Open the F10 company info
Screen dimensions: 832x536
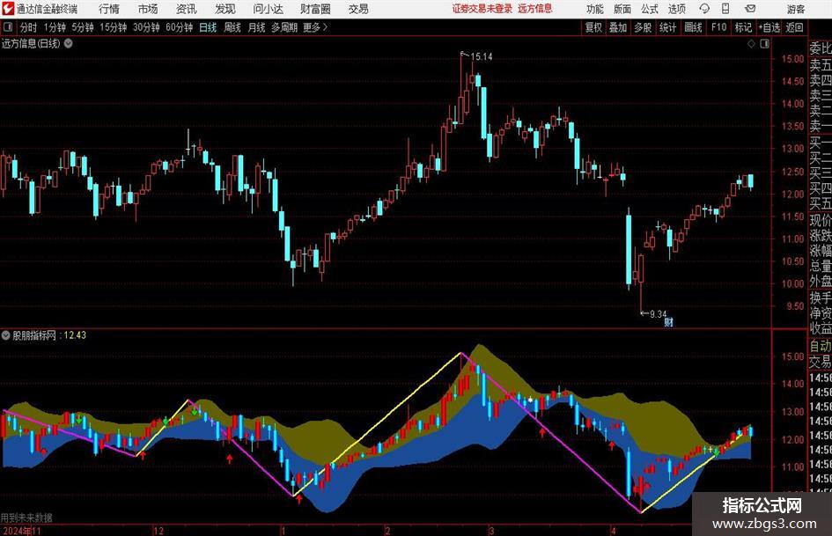tap(719, 27)
